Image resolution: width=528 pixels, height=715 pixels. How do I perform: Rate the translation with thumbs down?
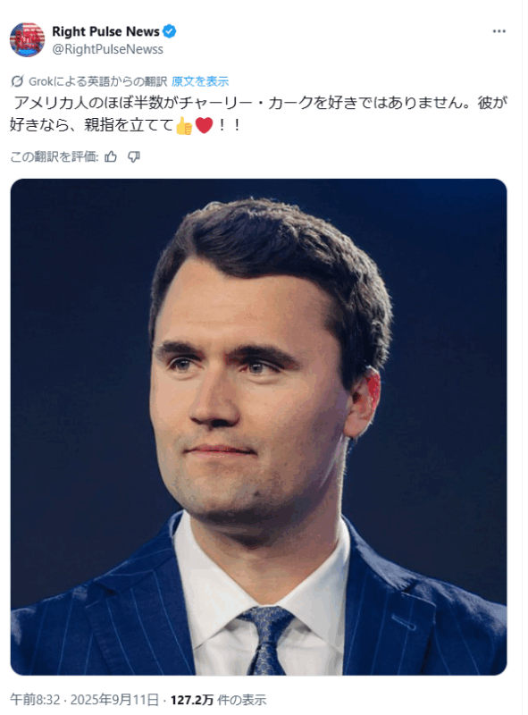point(134,157)
